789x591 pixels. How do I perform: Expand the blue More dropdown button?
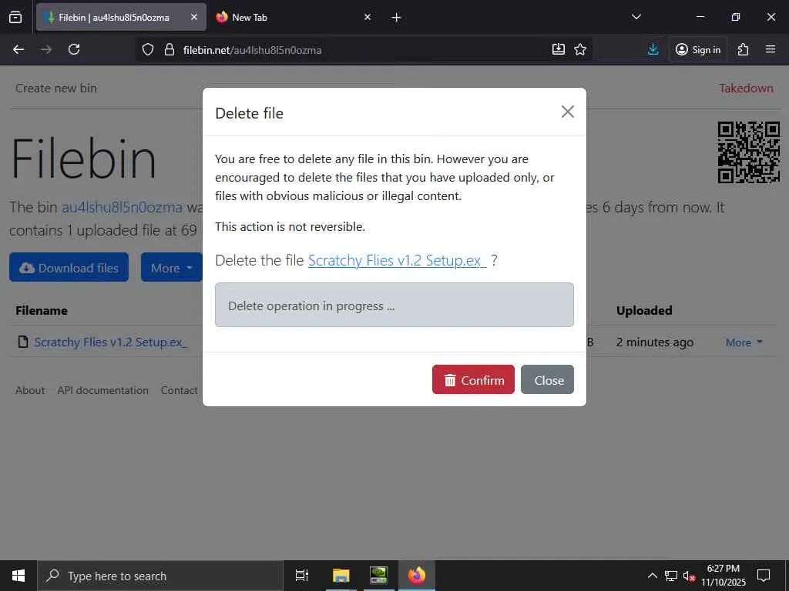172,267
